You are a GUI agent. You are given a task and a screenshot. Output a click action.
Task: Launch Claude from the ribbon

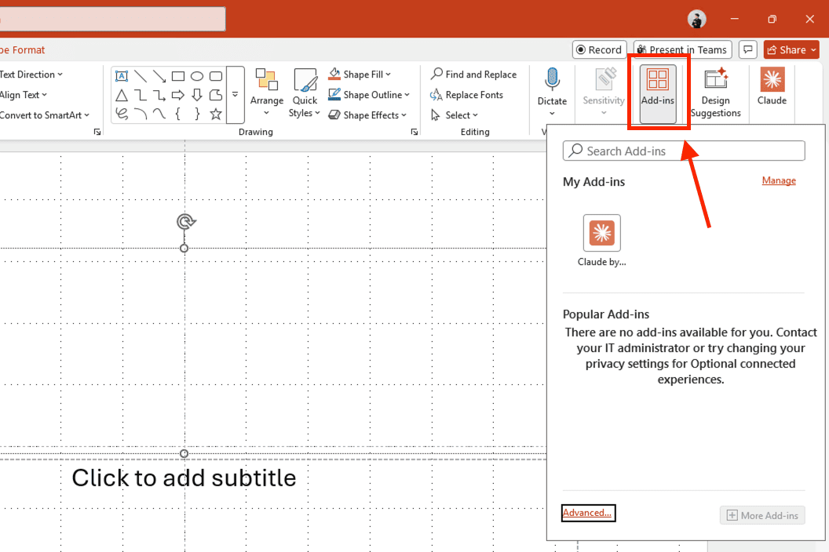[x=772, y=86]
